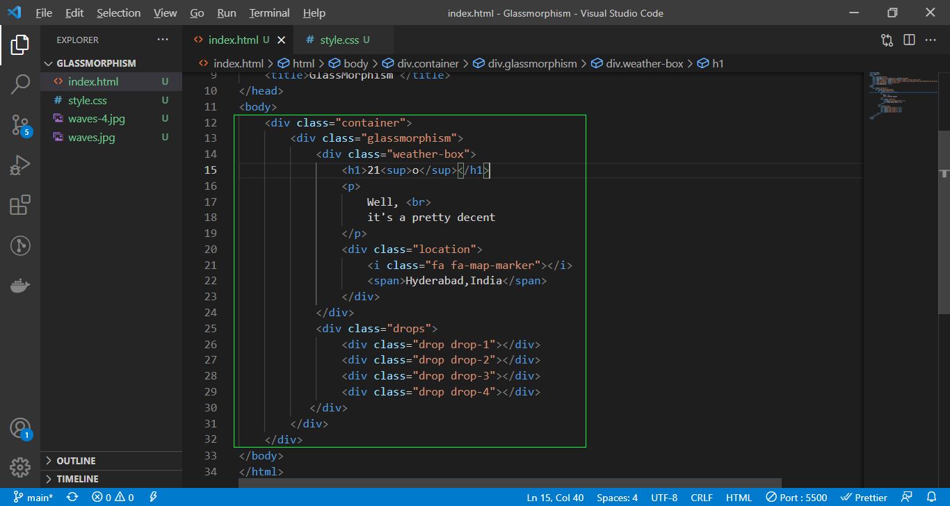Select the index.html editor tab
The width and height of the screenshot is (950, 506).
(x=238, y=40)
